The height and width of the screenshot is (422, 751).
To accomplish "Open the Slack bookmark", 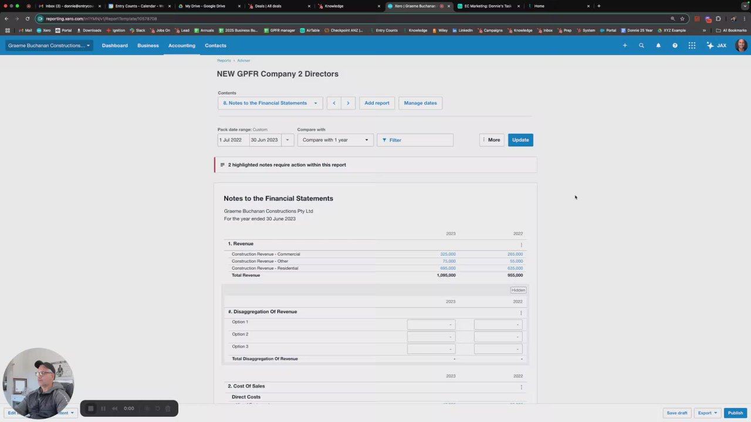I will 138,30.
